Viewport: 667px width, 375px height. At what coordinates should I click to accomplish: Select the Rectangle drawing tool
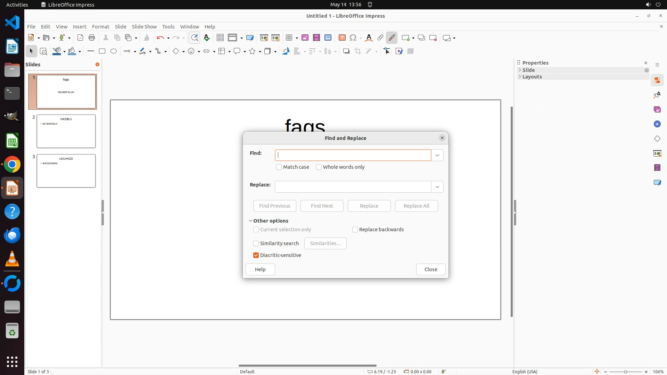point(102,51)
